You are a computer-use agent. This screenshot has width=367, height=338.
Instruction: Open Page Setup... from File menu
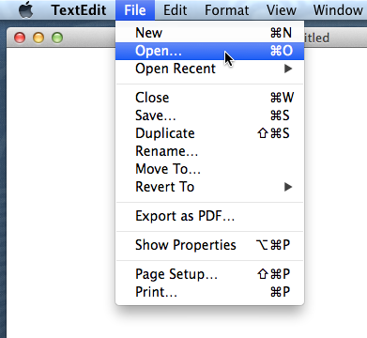pyautogui.click(x=209, y=274)
